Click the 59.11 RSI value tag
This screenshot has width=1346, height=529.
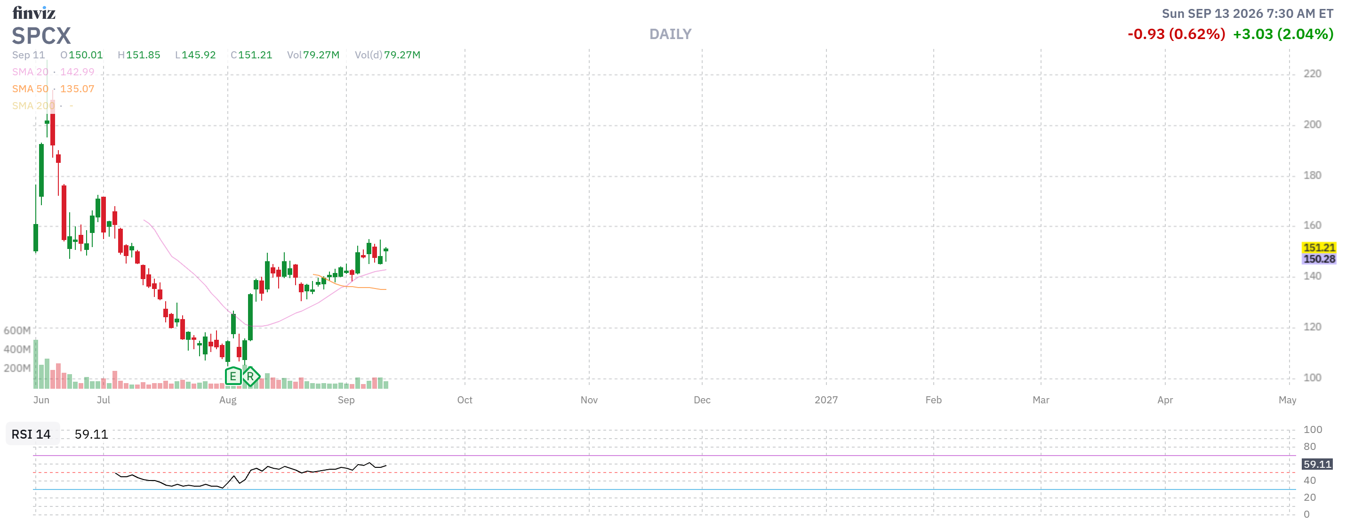(1317, 464)
